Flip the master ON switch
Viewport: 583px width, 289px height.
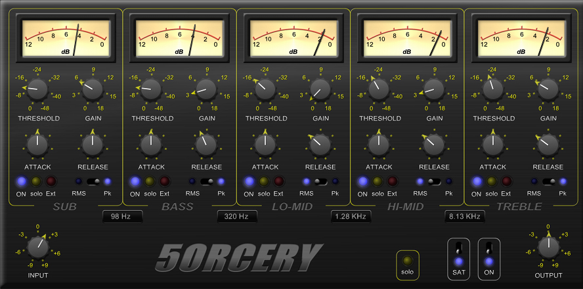pos(489,248)
